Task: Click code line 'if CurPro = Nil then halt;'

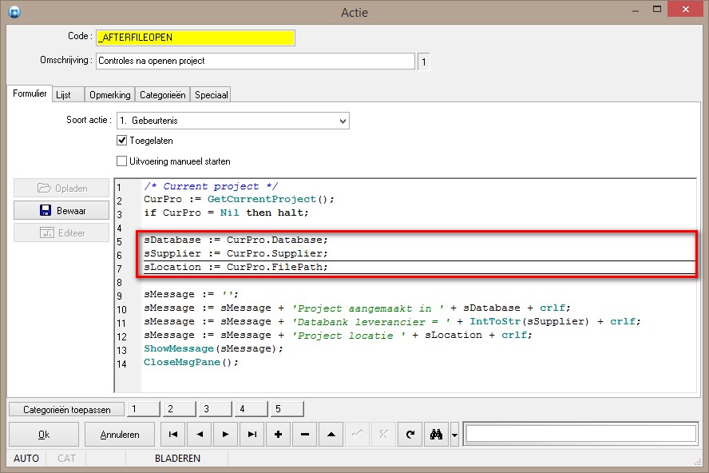Action: pos(226,213)
